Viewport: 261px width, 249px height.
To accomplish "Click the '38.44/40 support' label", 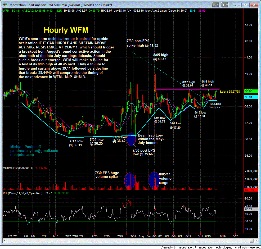I will 215,106.
